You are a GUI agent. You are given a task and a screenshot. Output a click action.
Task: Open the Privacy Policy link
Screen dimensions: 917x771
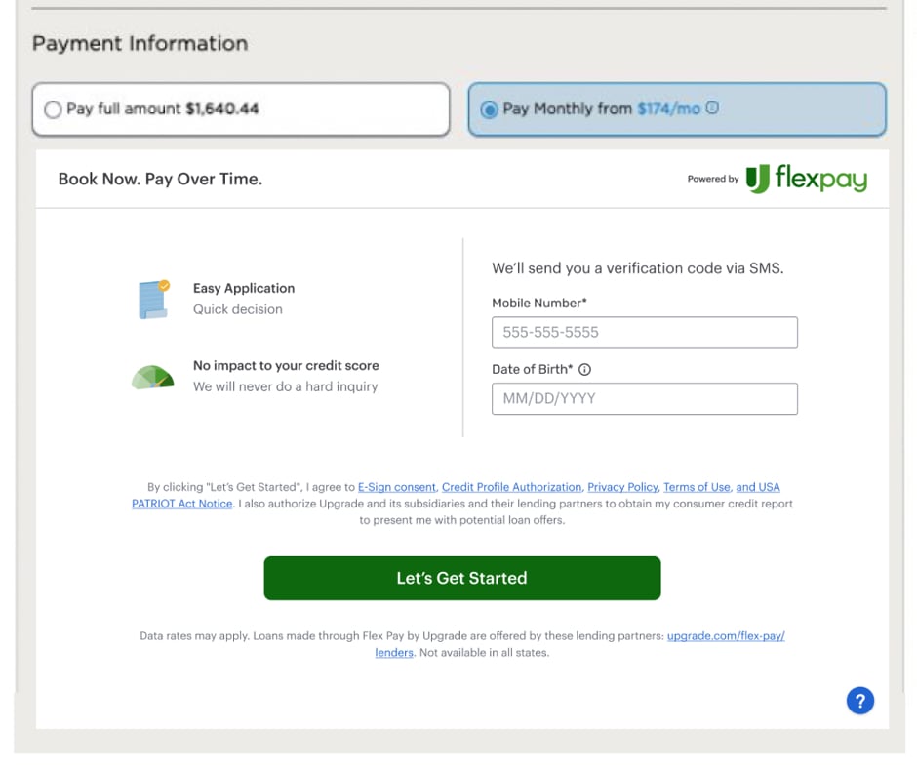(x=622, y=487)
